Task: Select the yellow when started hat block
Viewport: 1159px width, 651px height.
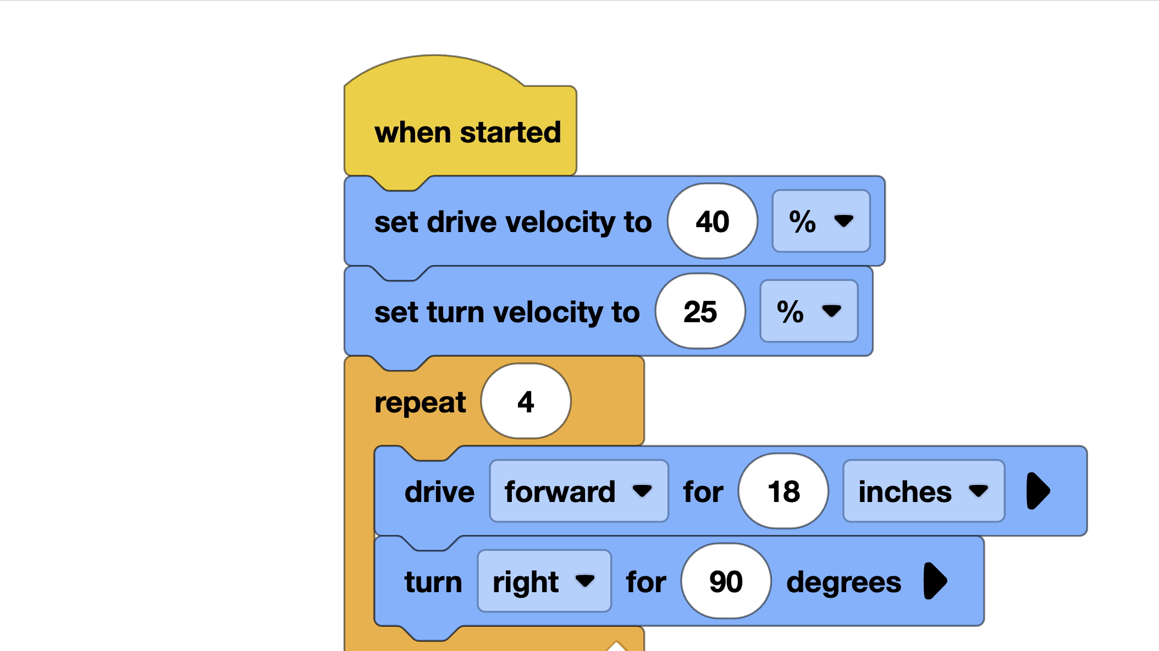Action: click(x=467, y=131)
